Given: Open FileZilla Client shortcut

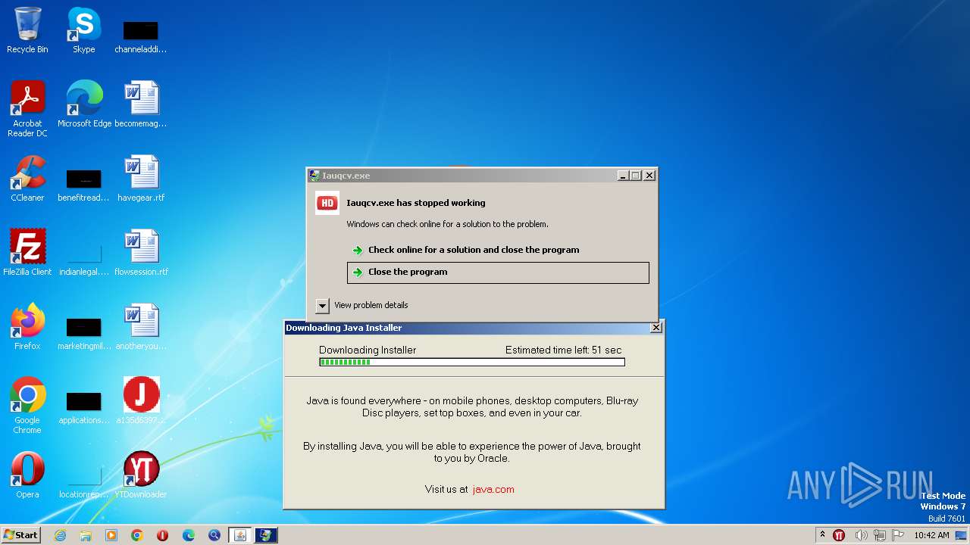Looking at the screenshot, I should click(27, 252).
